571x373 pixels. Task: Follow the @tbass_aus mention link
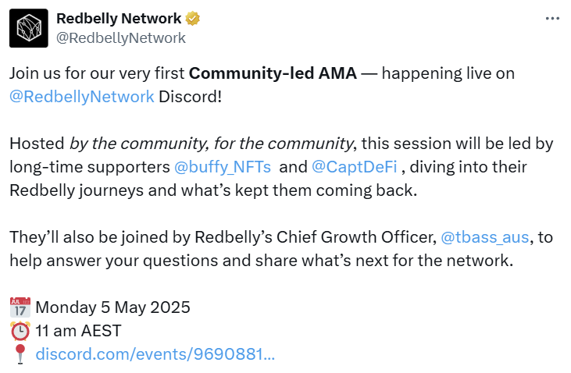click(x=485, y=237)
